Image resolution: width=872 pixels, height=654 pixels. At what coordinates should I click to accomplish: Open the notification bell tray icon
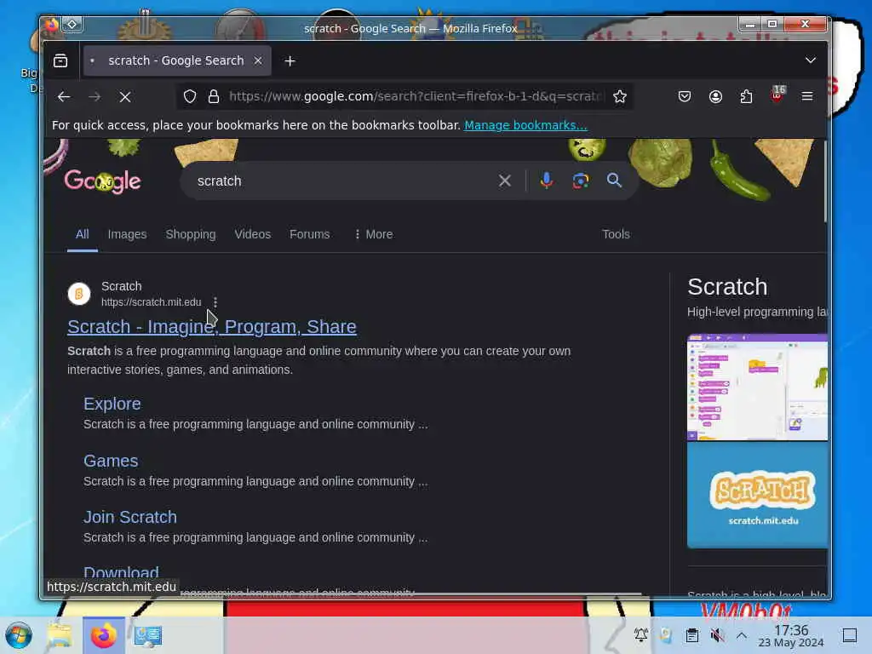640,634
